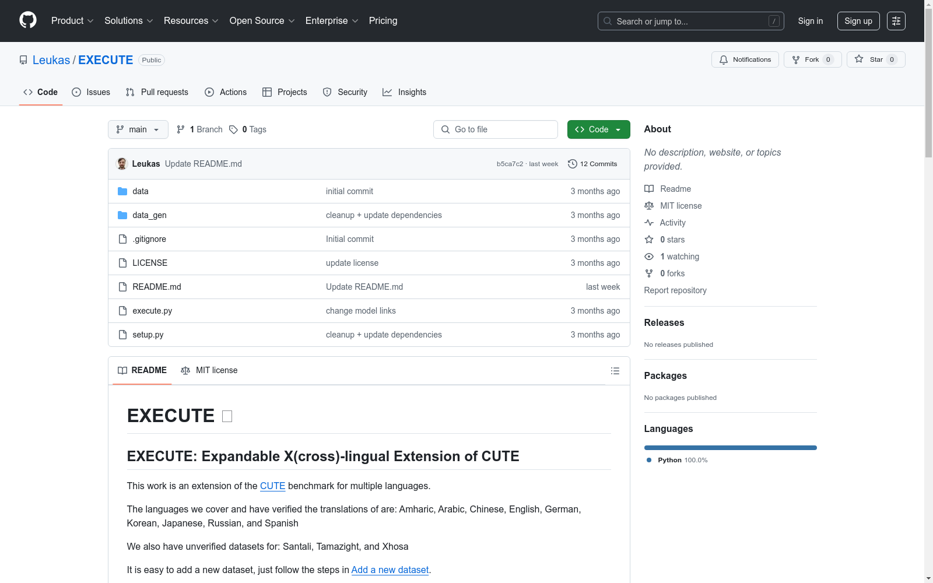Click the Report repository link
Screen dimensions: 933x583
[675, 290]
